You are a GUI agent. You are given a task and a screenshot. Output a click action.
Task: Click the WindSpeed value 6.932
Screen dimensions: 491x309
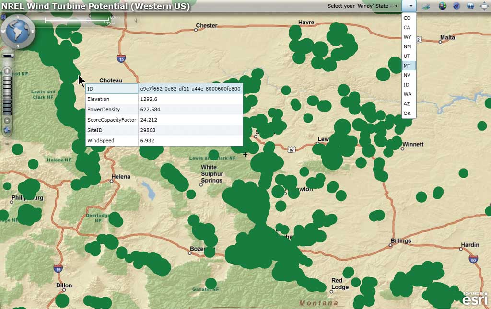(x=190, y=140)
